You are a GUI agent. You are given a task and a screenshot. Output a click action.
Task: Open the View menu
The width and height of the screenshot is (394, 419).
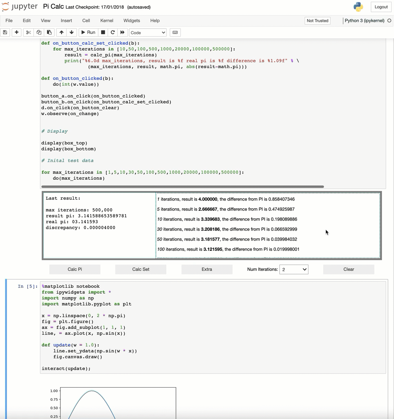click(46, 21)
